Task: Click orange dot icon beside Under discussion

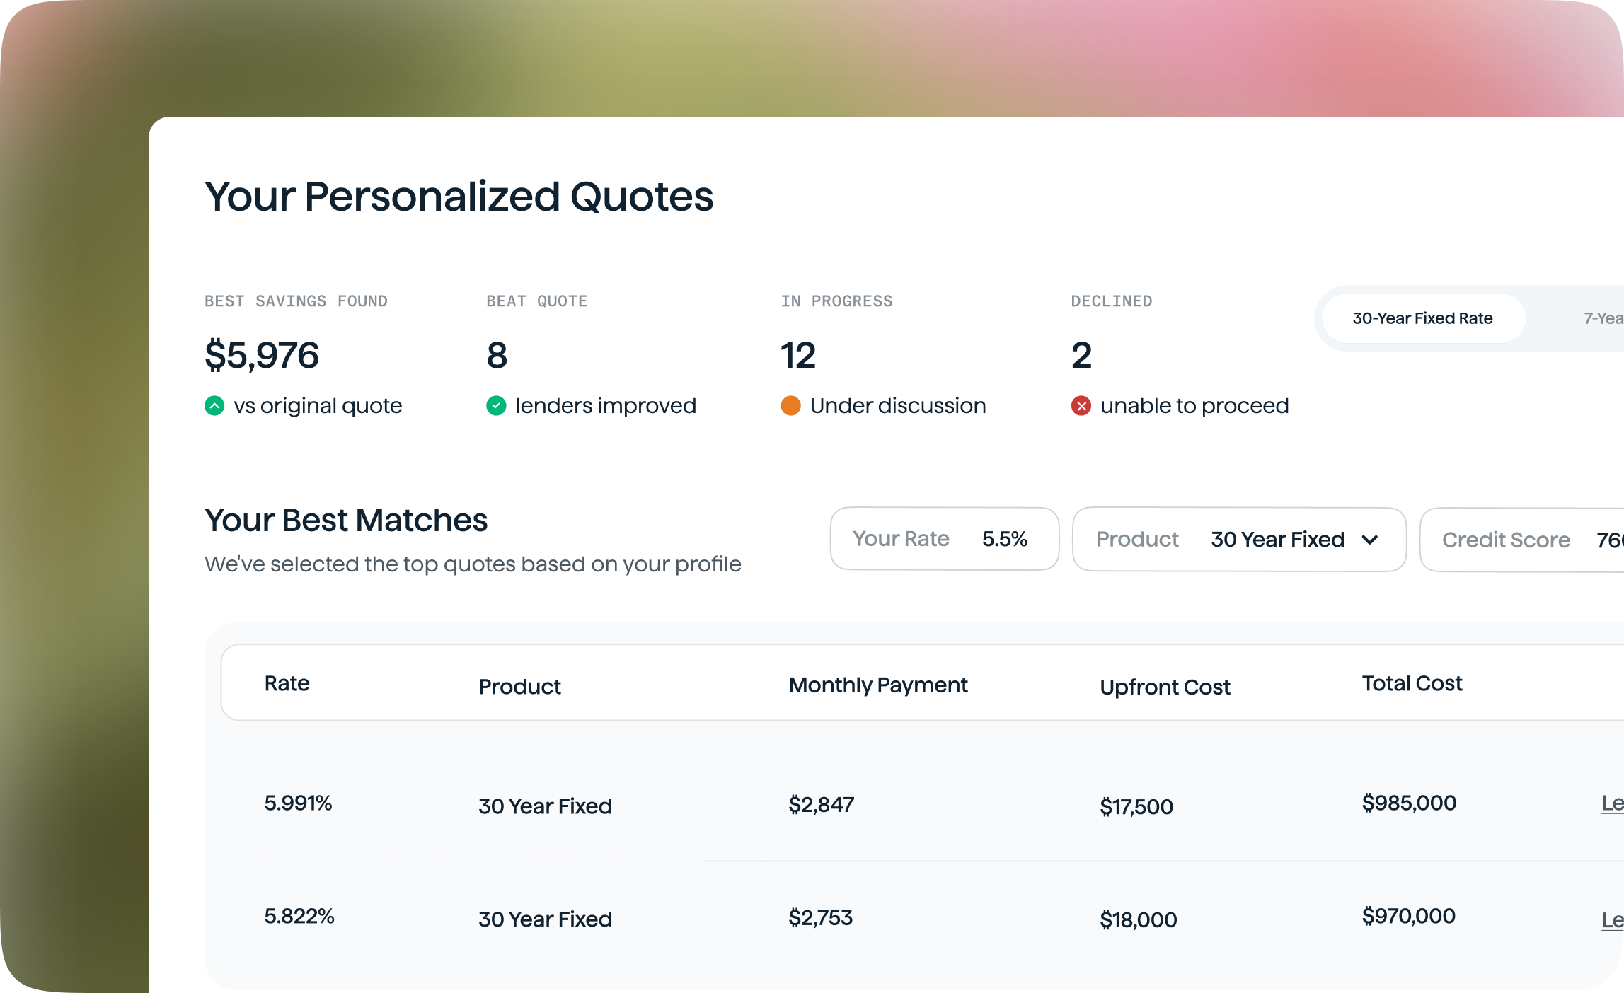Action: point(790,406)
